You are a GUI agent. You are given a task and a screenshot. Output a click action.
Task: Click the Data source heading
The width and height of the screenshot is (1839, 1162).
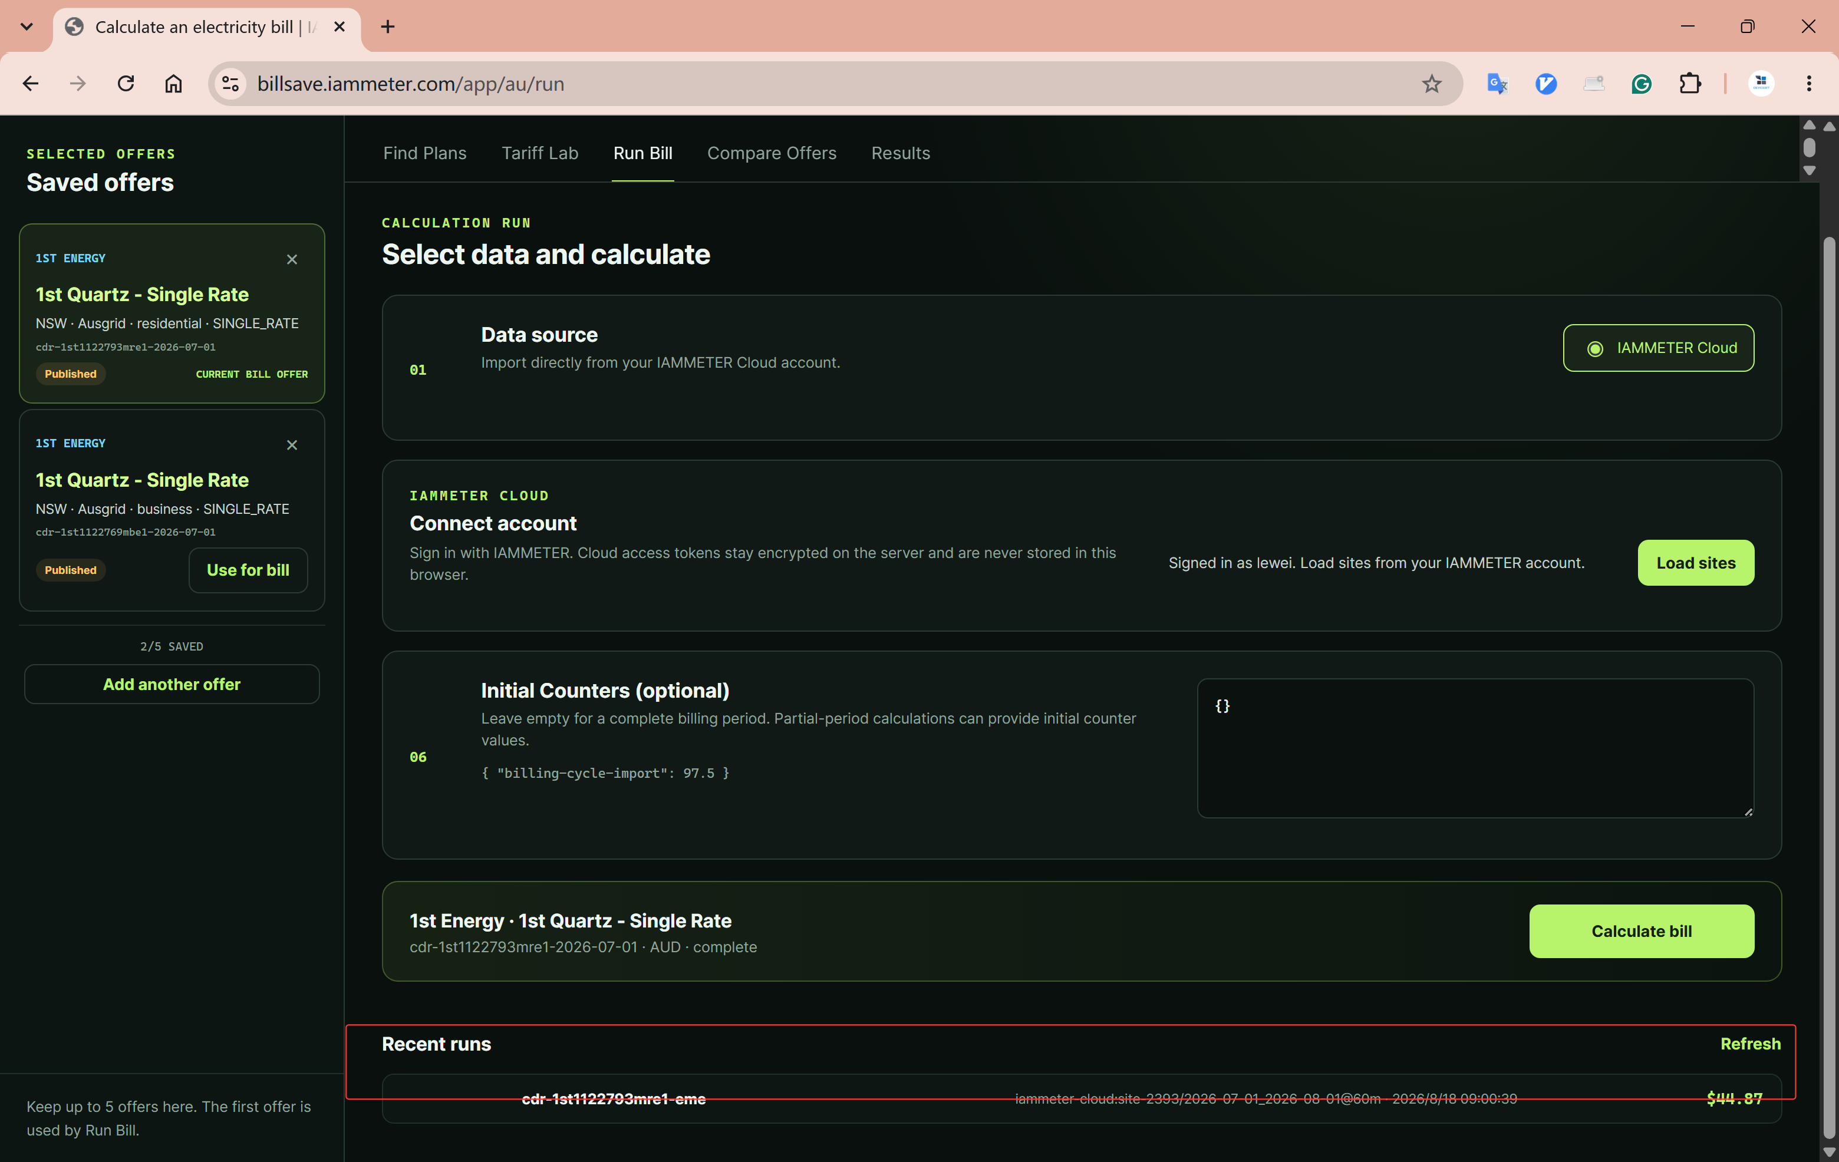539,335
